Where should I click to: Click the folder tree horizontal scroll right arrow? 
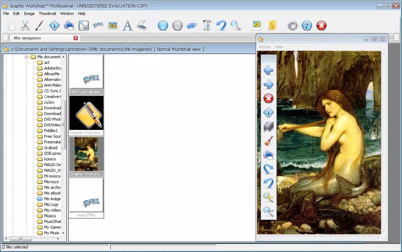(58, 239)
